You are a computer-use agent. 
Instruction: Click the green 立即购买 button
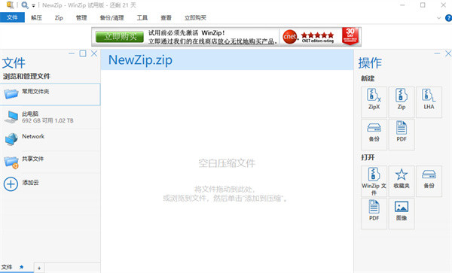point(120,37)
